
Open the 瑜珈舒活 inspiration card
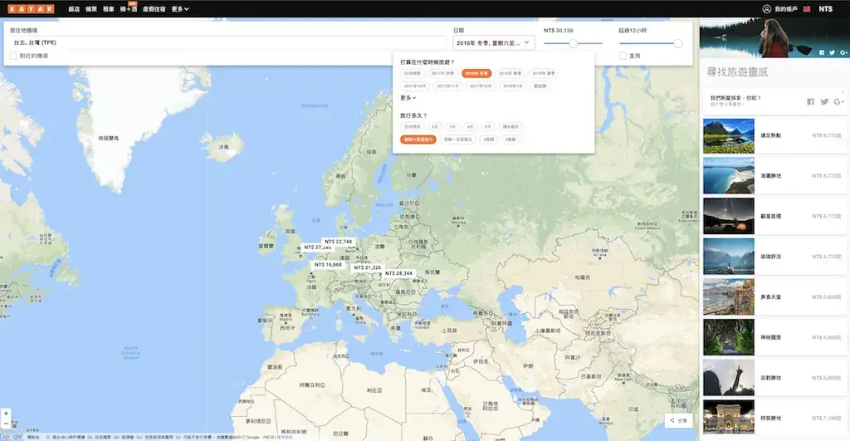click(774, 257)
